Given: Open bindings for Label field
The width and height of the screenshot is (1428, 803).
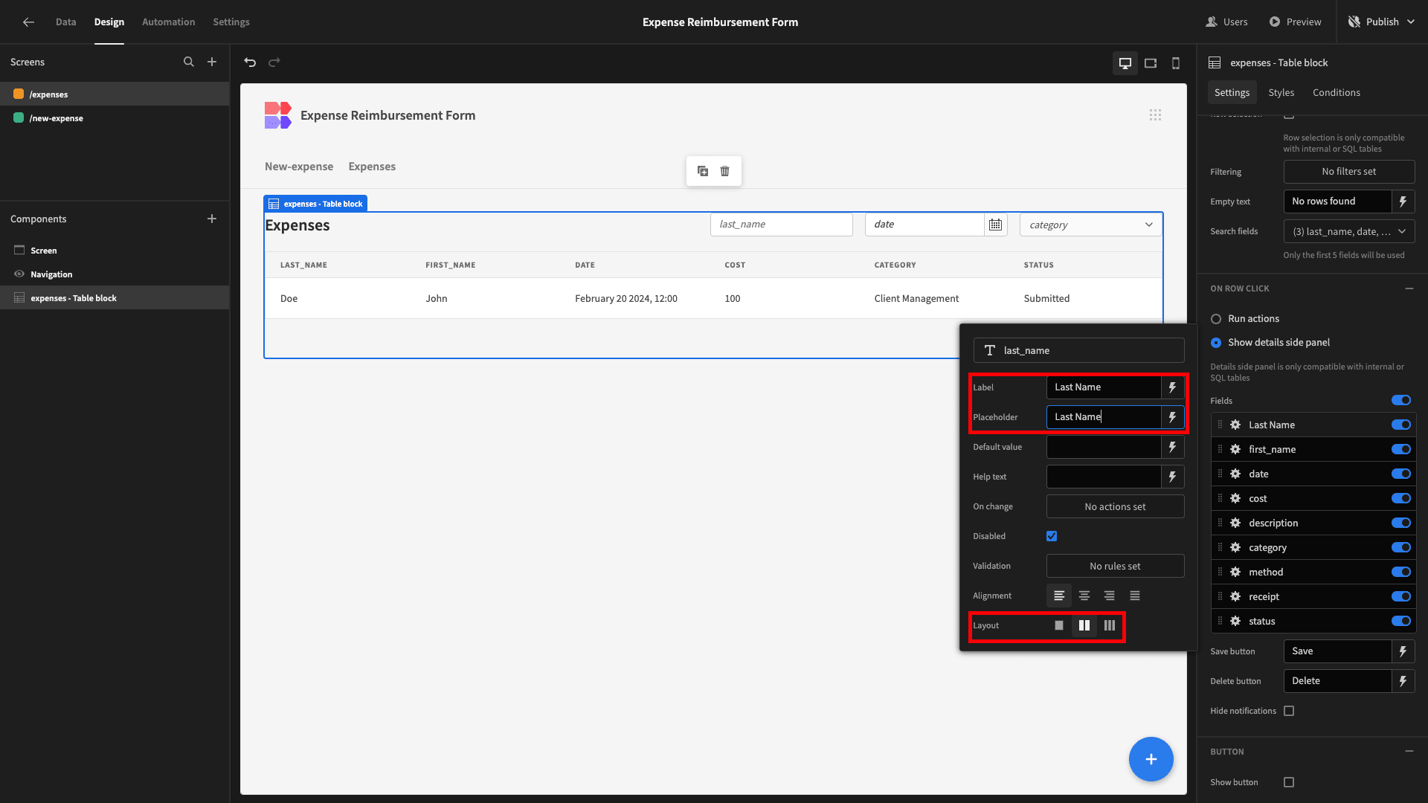Looking at the screenshot, I should coord(1173,387).
